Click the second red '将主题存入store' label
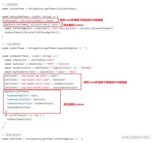This screenshot has width=154, height=143. coord(73,104)
